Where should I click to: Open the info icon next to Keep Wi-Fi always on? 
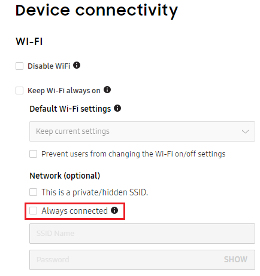tap(107, 90)
